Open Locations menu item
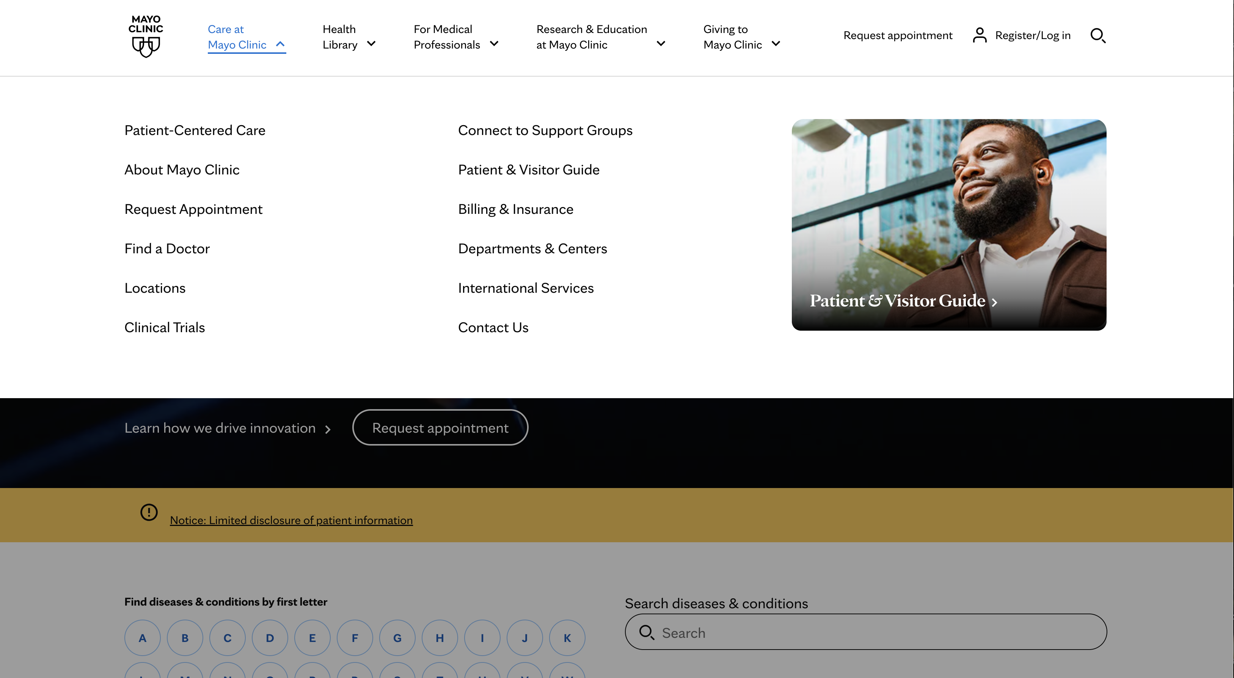The width and height of the screenshot is (1234, 678). tap(155, 288)
